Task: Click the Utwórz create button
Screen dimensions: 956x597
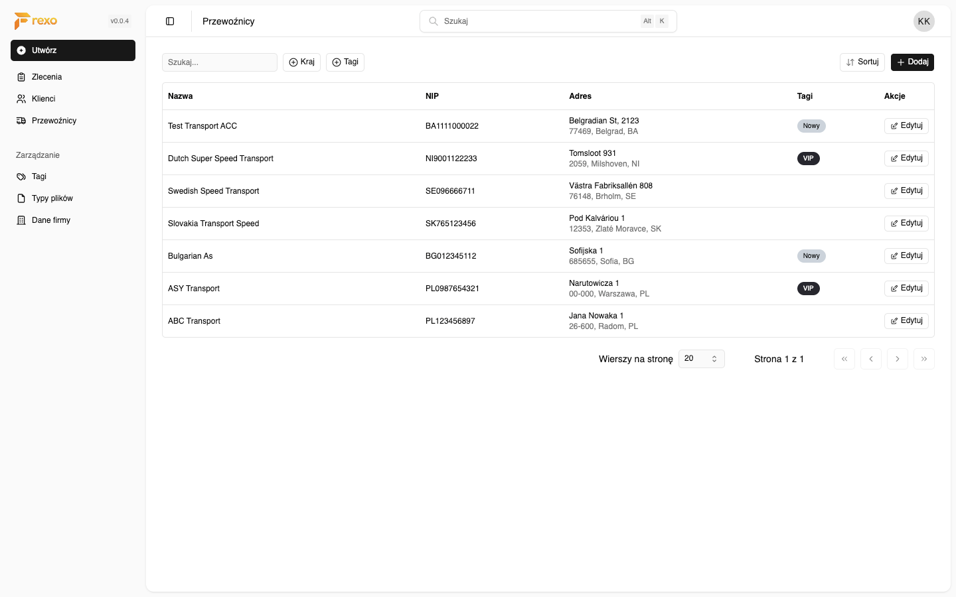Action: [73, 50]
